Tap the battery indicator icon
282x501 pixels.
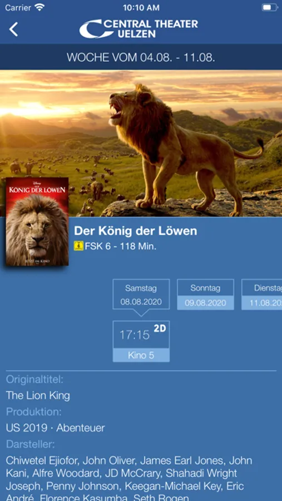click(x=270, y=7)
